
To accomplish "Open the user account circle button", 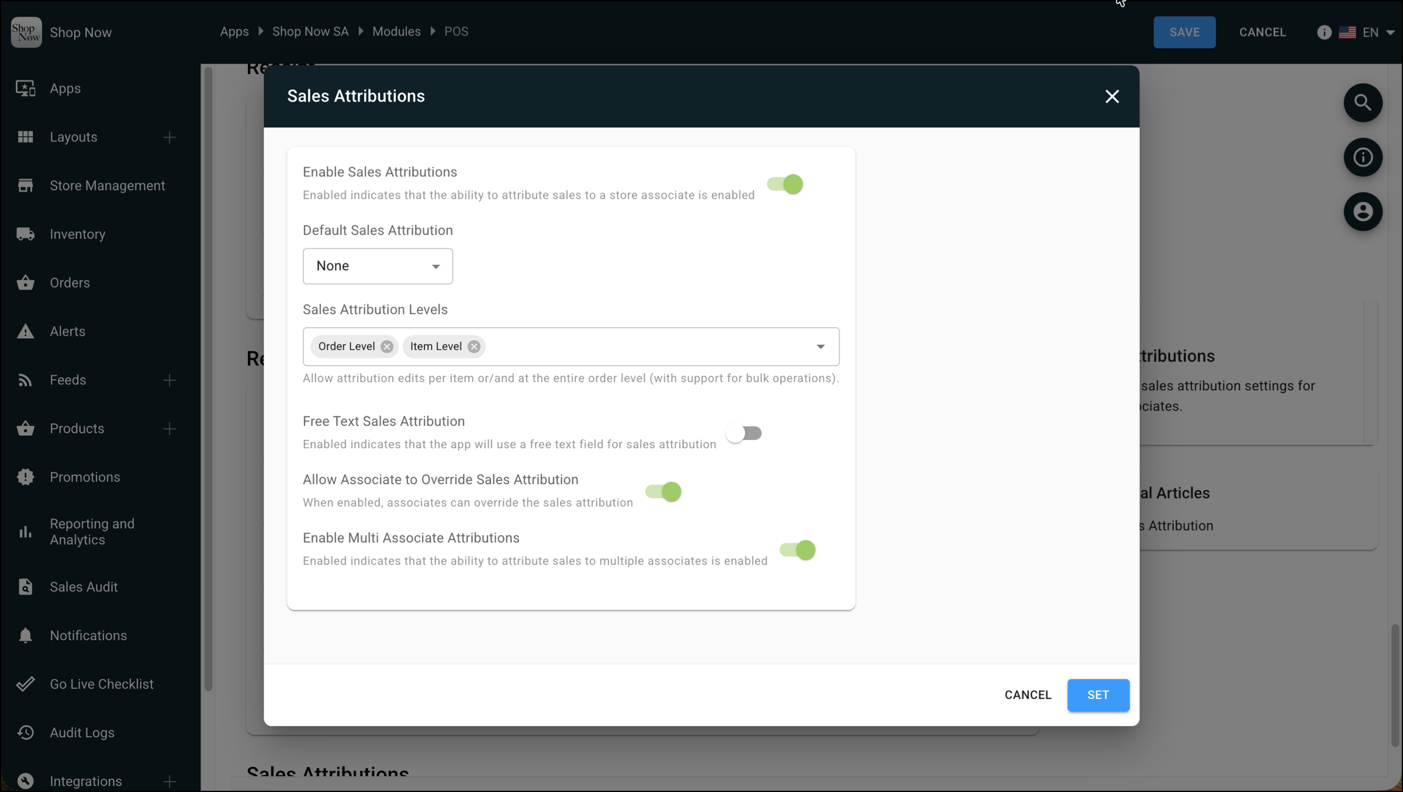I will (1363, 211).
